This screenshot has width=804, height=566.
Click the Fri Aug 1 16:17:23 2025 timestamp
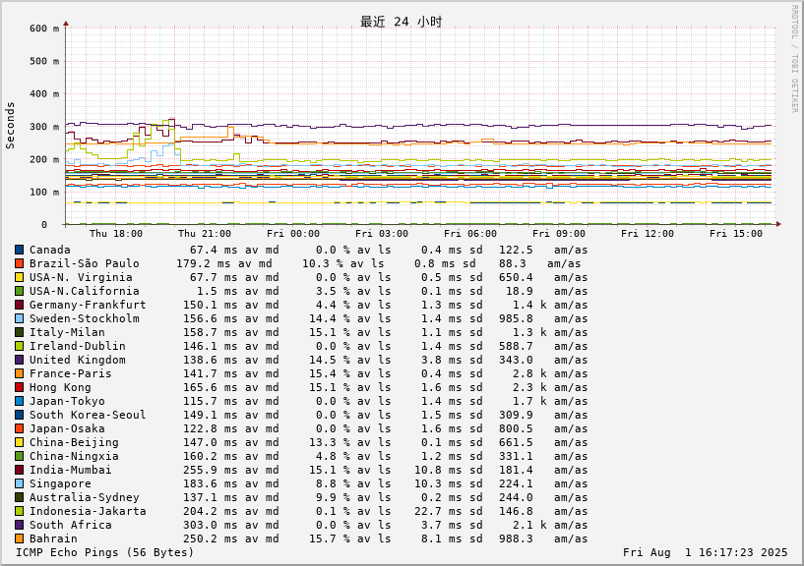click(705, 552)
